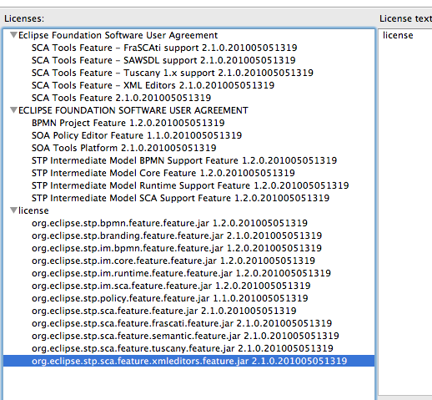Select STP Intermediate Model SCA Support Feature

180,198
